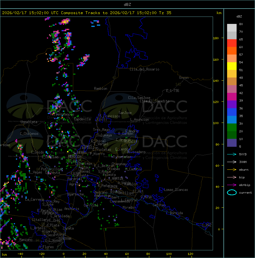Viewport: 255px width, 258px height.
Task: Click the Uspallata label on map
Action: [x=29, y=122]
